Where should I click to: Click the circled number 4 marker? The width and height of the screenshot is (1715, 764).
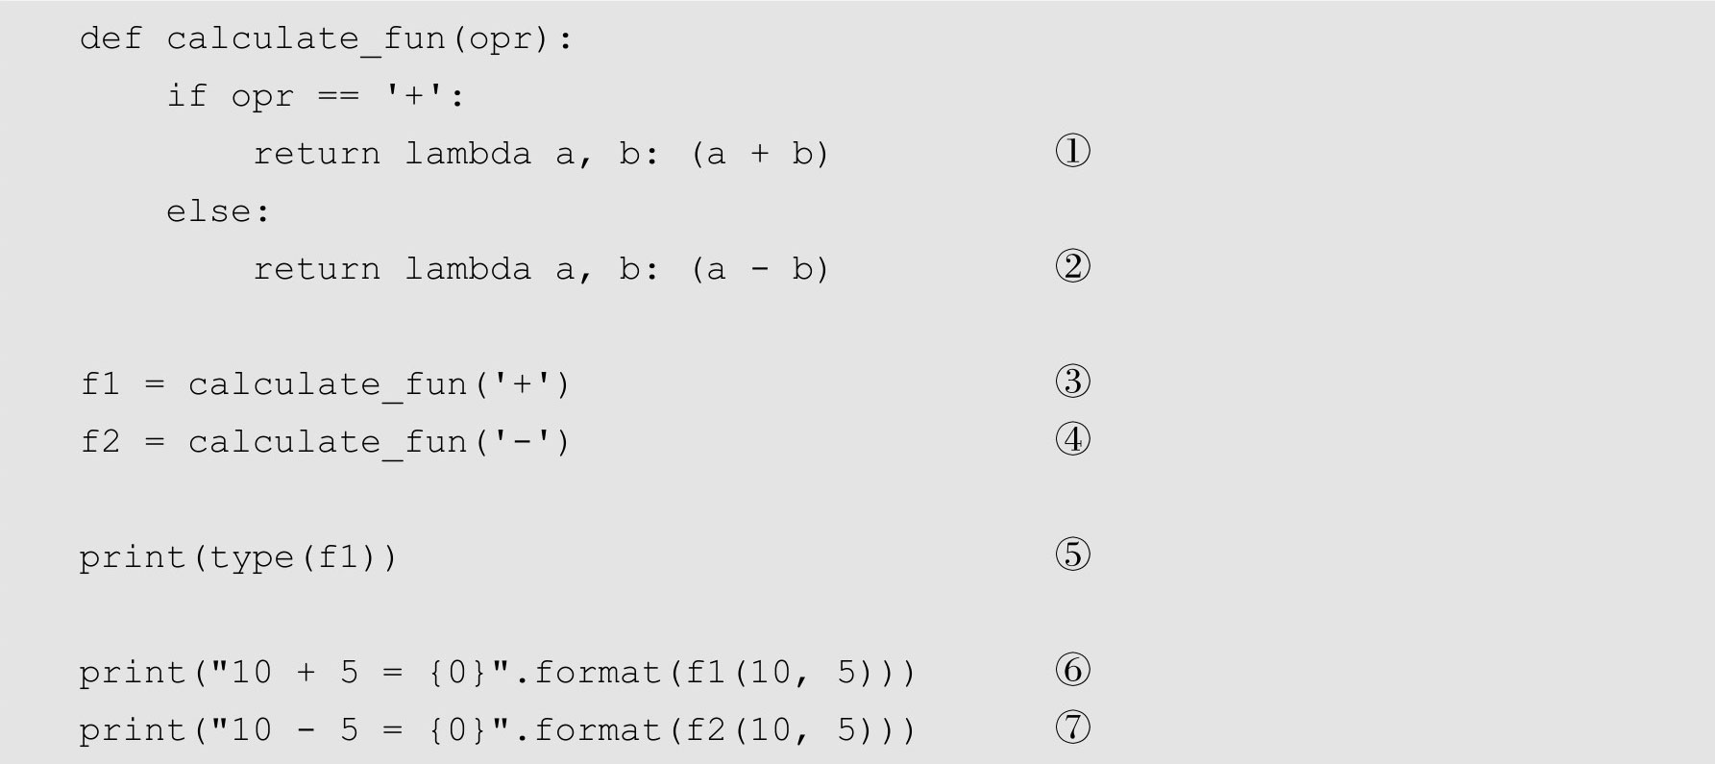1072,439
